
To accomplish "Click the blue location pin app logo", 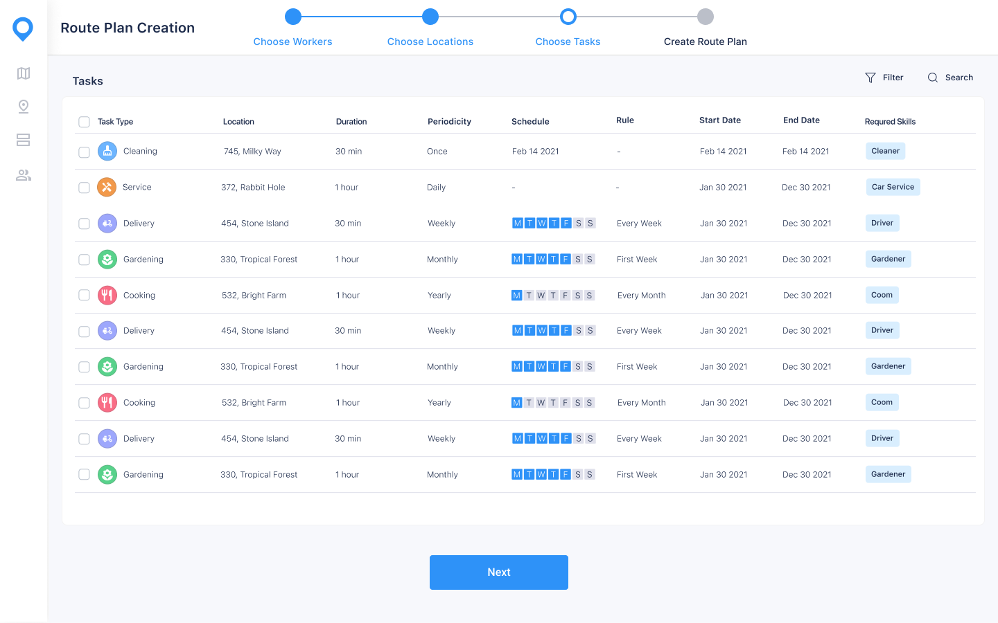I will click(x=23, y=29).
